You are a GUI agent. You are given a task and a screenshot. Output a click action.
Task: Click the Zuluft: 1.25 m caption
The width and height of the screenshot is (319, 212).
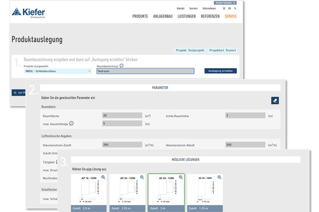pyautogui.click(x=205, y=208)
